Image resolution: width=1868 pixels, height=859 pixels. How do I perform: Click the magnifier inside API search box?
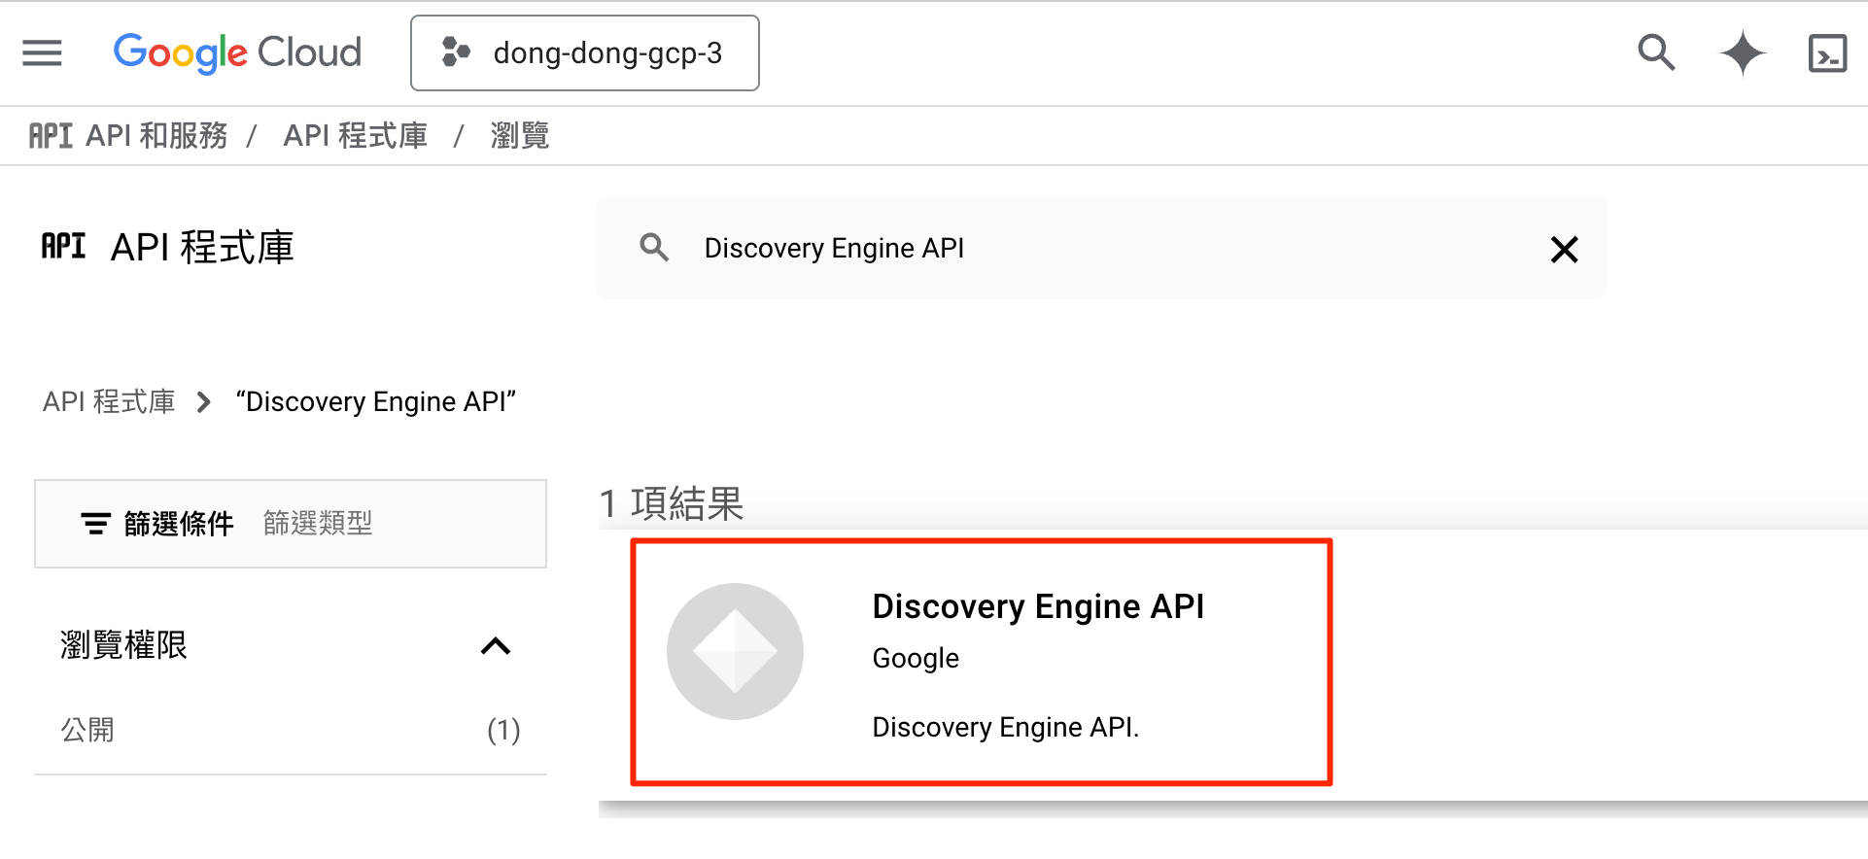click(654, 248)
